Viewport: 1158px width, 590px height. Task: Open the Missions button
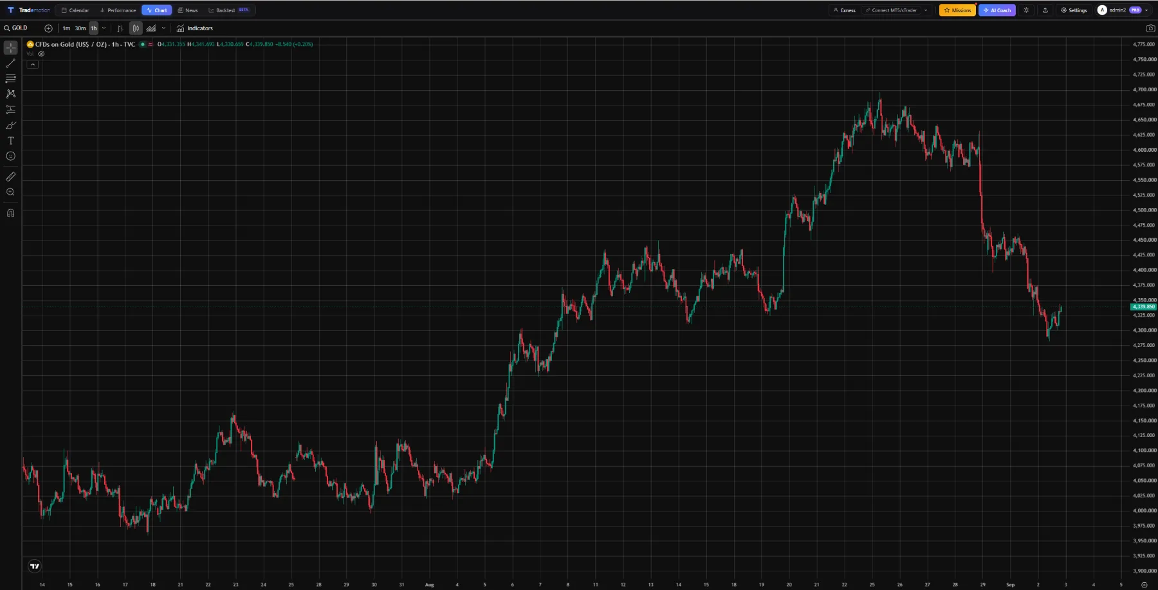pos(957,10)
